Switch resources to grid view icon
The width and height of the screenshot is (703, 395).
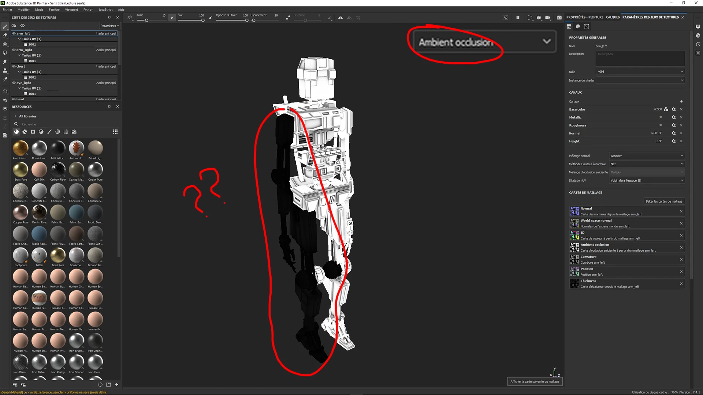pos(115,132)
